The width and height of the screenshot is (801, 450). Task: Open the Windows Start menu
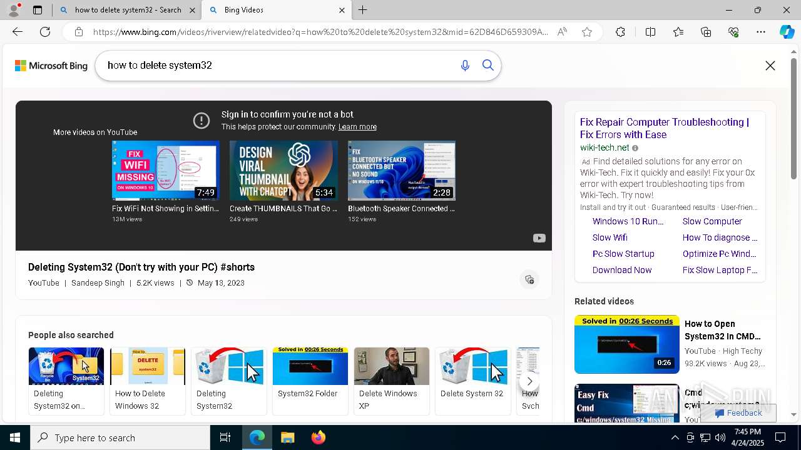click(x=15, y=437)
